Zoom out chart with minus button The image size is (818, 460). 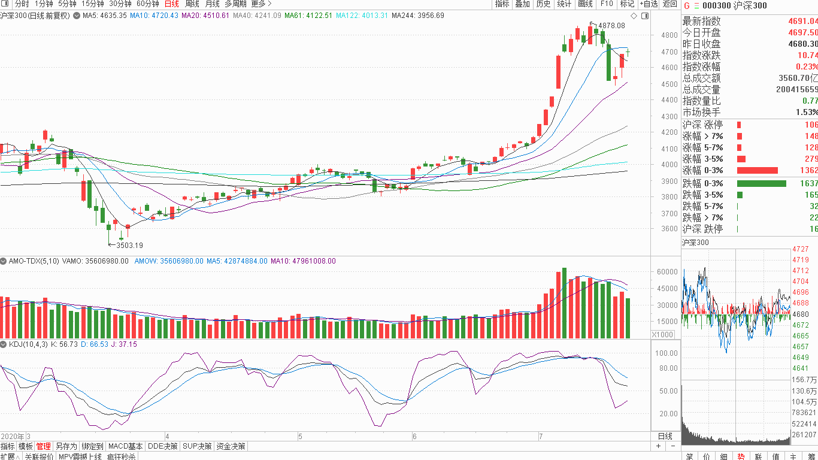click(x=672, y=446)
